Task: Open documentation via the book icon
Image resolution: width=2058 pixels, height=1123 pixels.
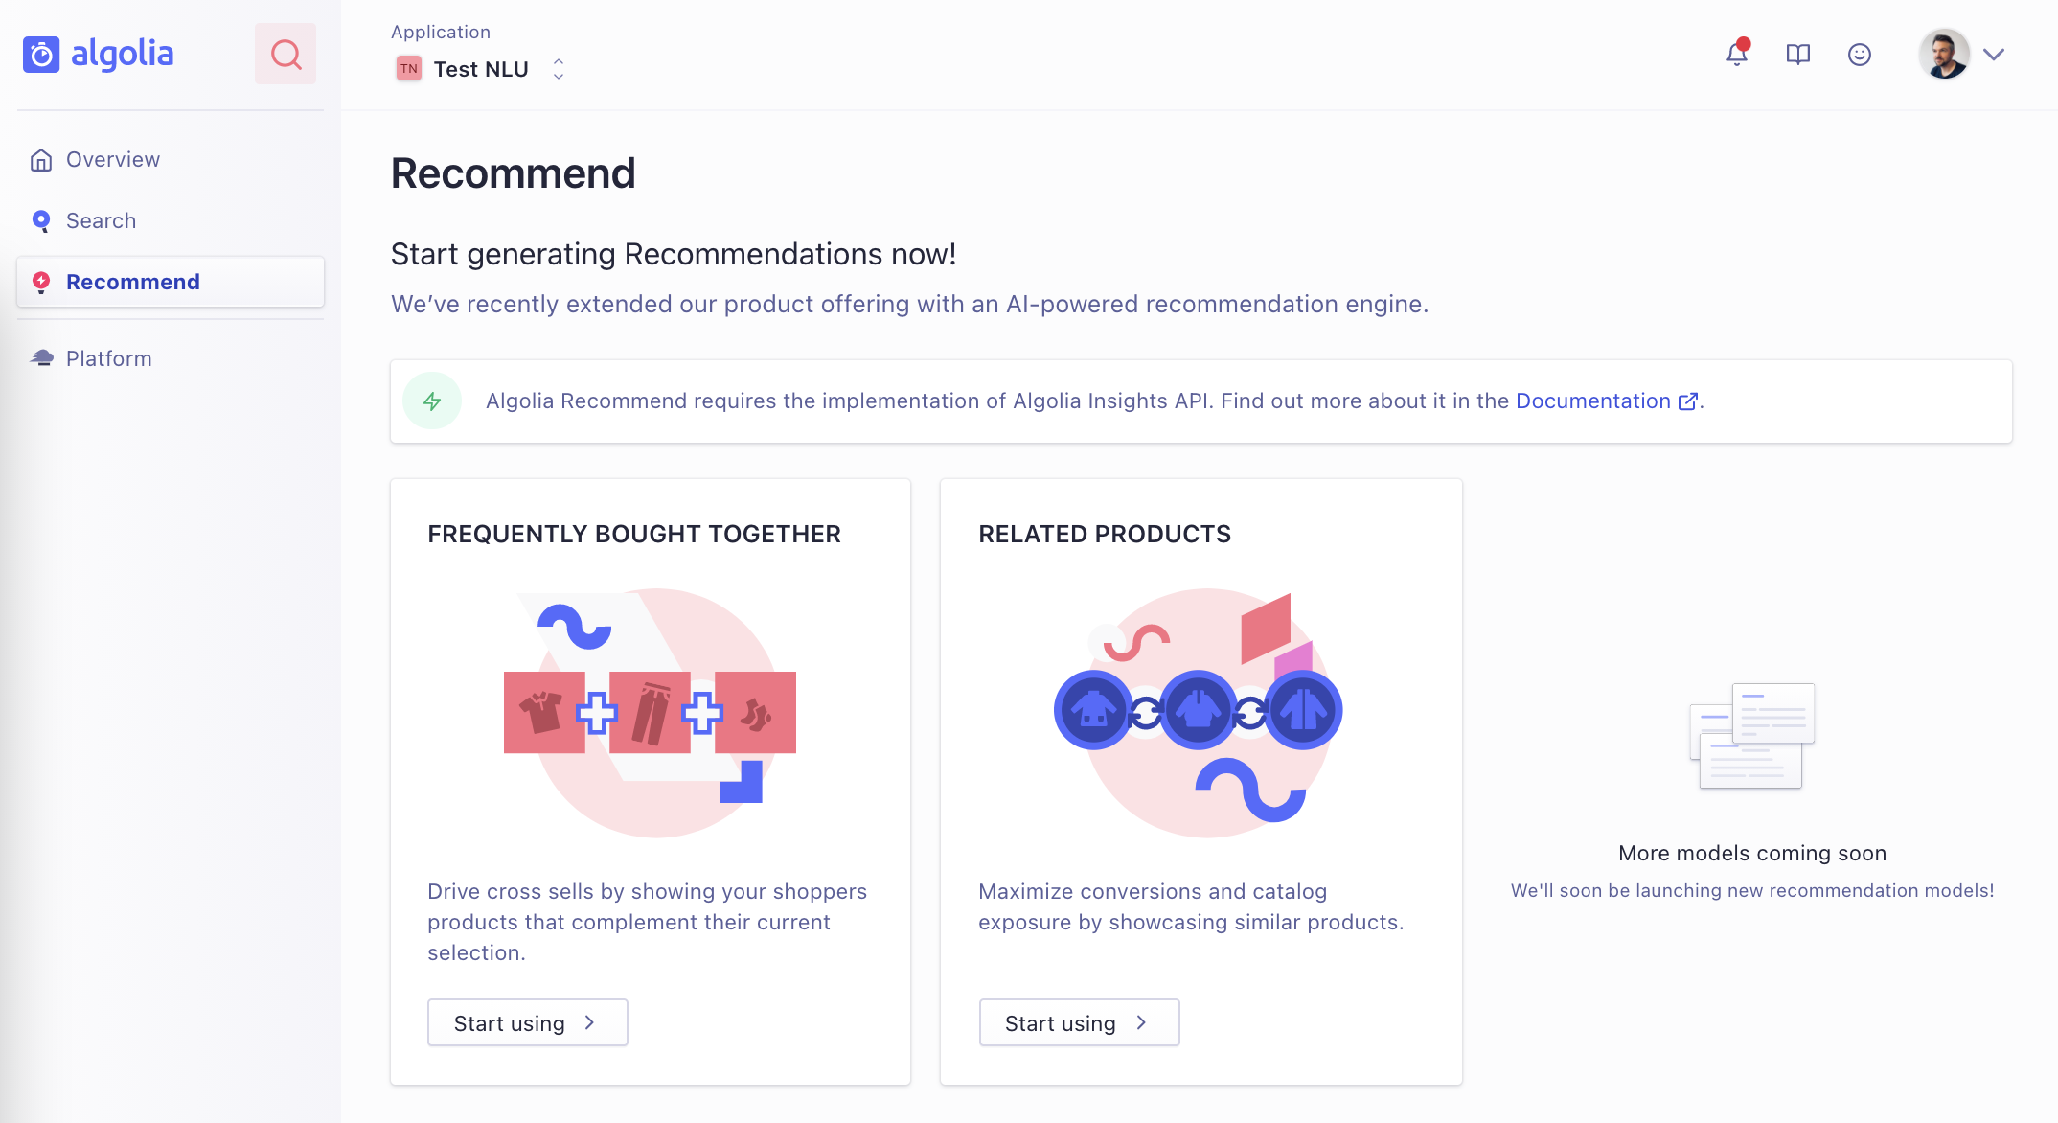Action: click(1798, 55)
